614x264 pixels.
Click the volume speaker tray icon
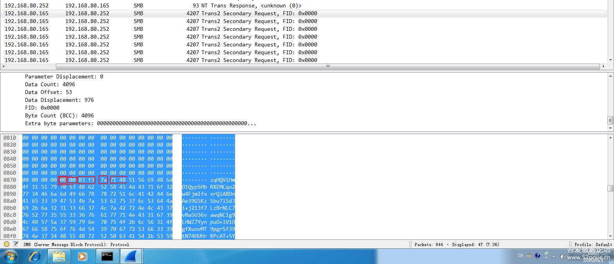[x=563, y=256]
